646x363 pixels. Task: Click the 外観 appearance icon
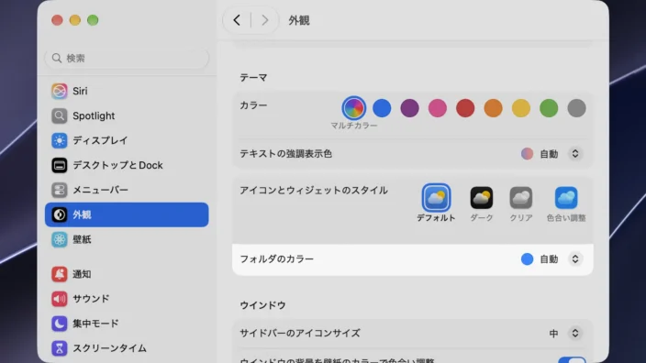coord(60,214)
